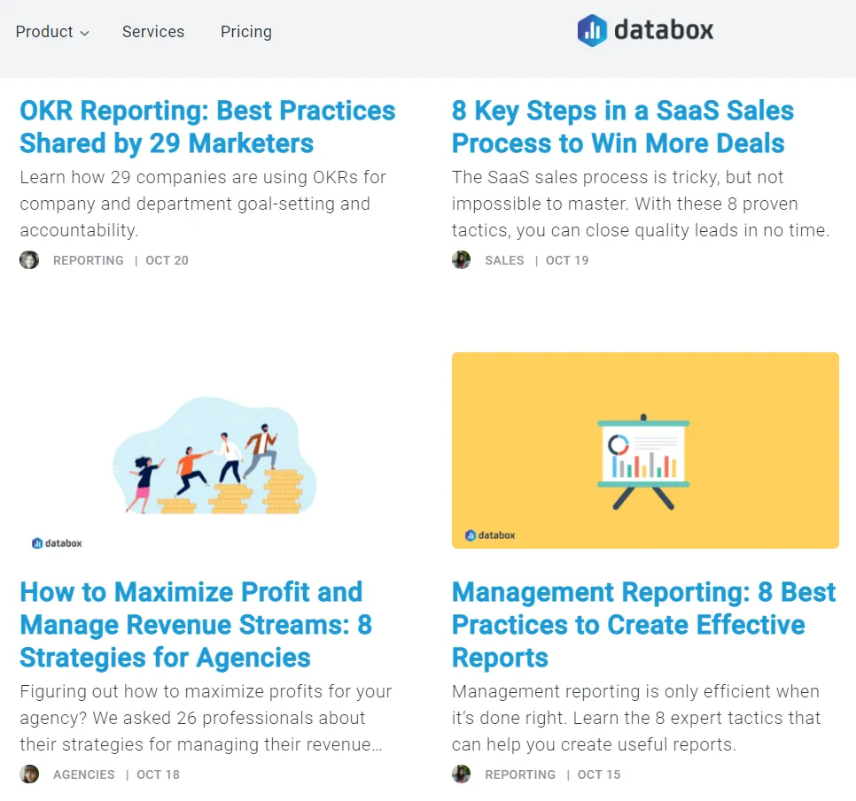This screenshot has width=856, height=801.
Task: Click the yellow Management Reporting thumbnail
Action: [x=645, y=450]
